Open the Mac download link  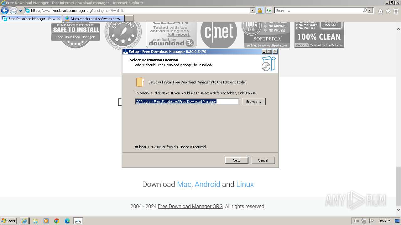pos(184,184)
